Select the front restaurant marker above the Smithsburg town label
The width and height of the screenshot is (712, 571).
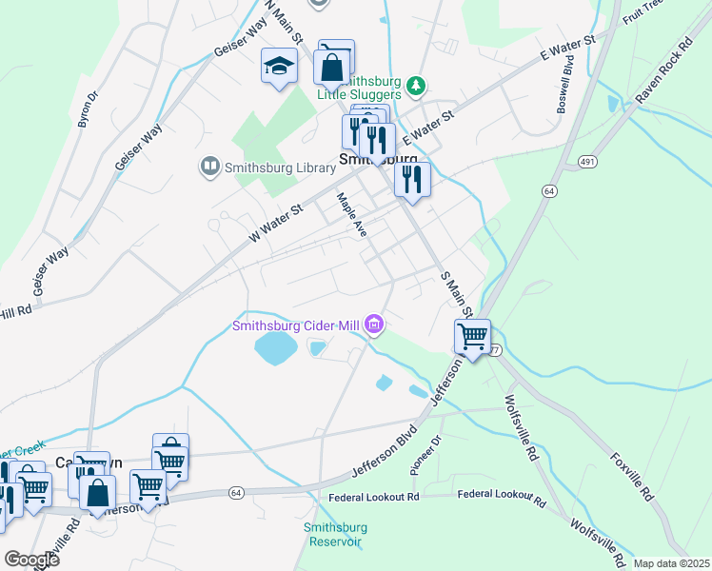(x=377, y=144)
